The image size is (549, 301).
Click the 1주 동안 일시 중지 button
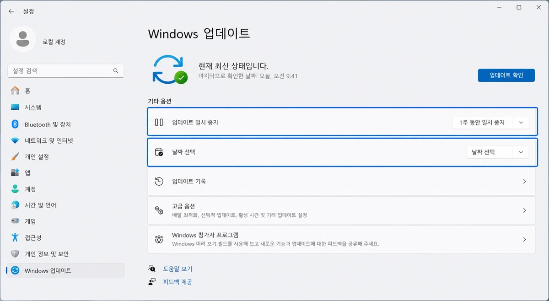point(483,123)
